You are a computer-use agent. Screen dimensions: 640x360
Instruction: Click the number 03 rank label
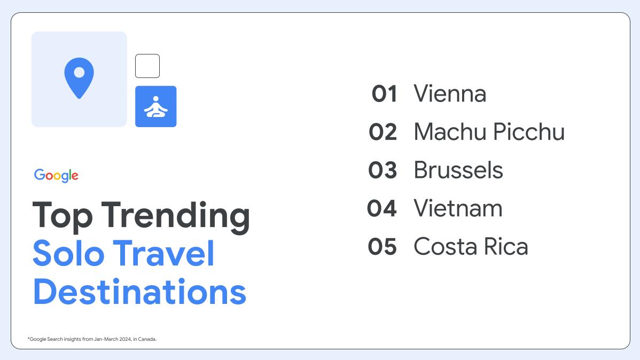click(x=383, y=170)
